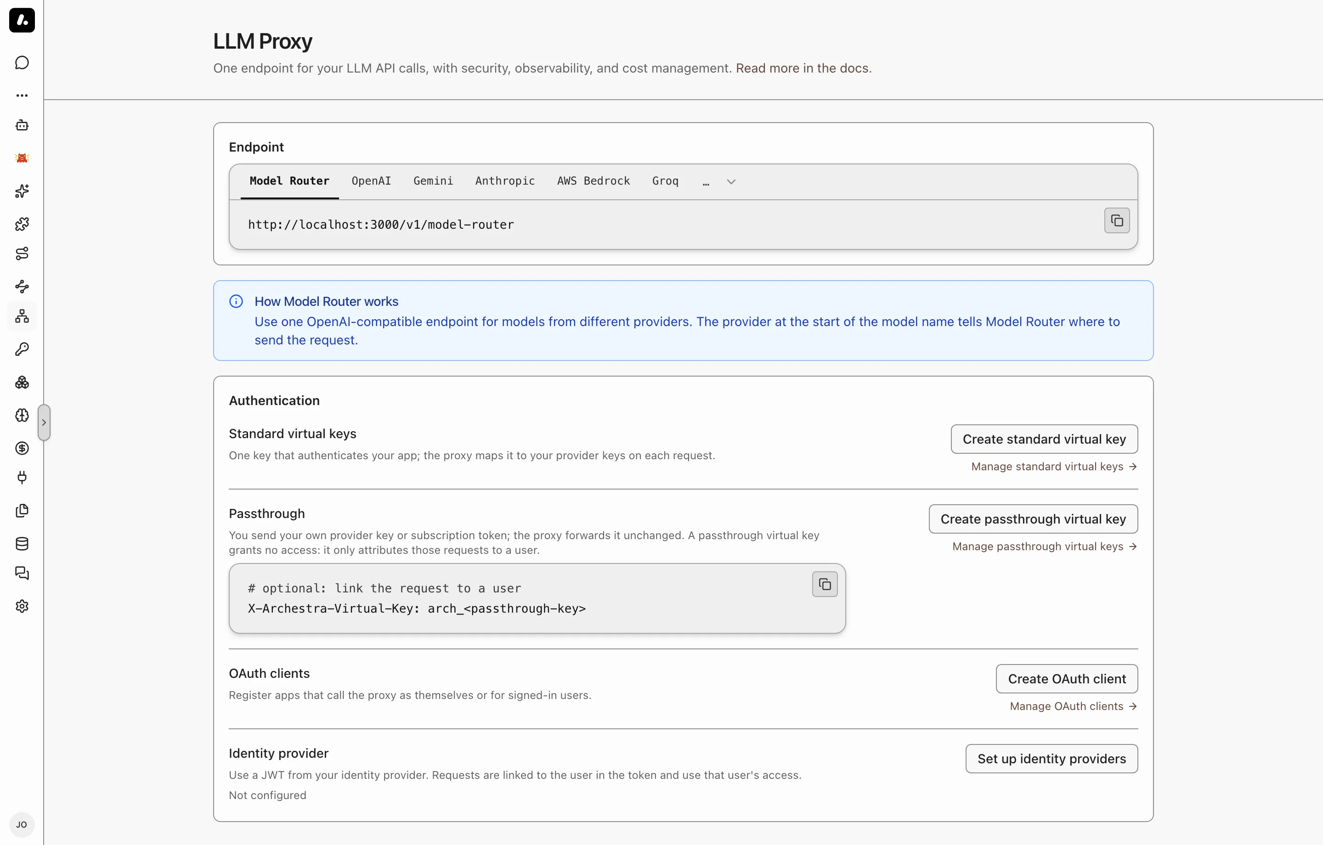Open Manage standard virtual keys link

[1054, 467]
